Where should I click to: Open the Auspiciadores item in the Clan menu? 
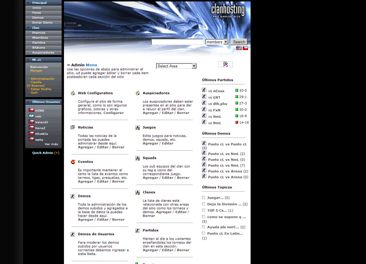coord(43,52)
